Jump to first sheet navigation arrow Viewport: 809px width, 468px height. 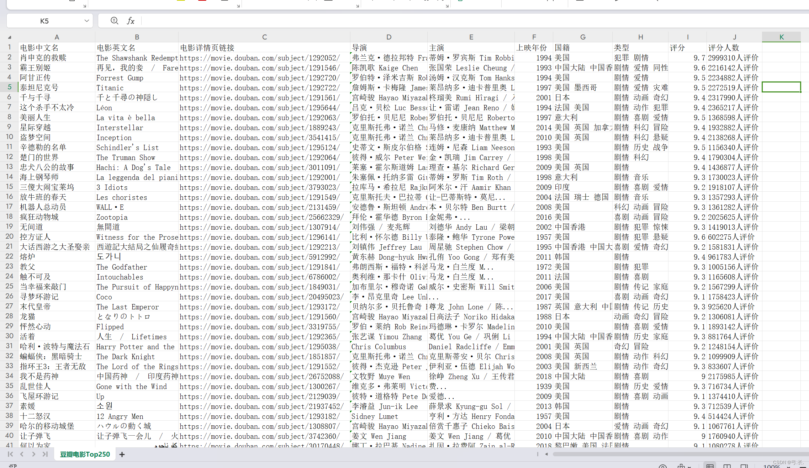[x=10, y=454]
